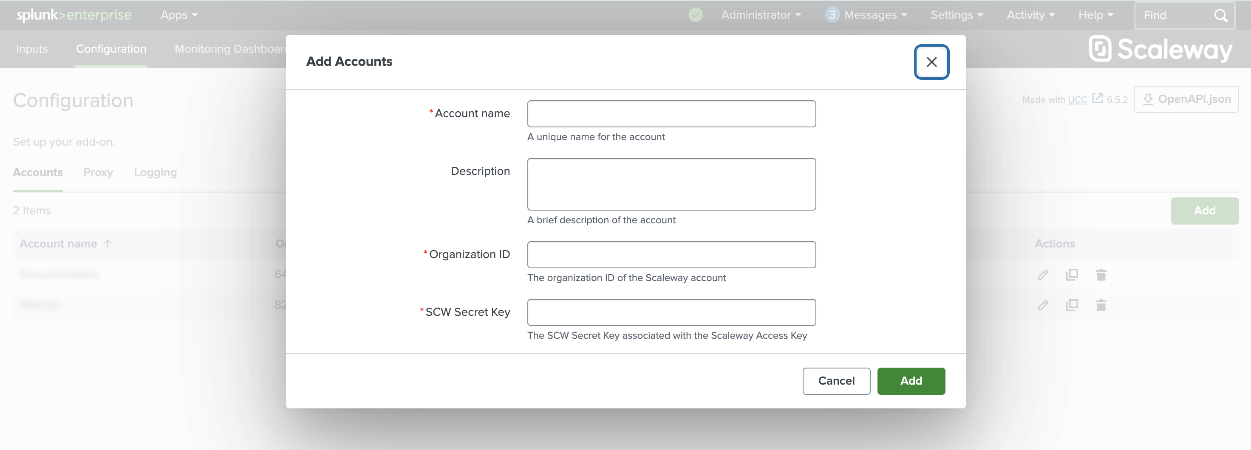The image size is (1251, 450).
Task: Click the Scaleway logo
Action: (1160, 49)
